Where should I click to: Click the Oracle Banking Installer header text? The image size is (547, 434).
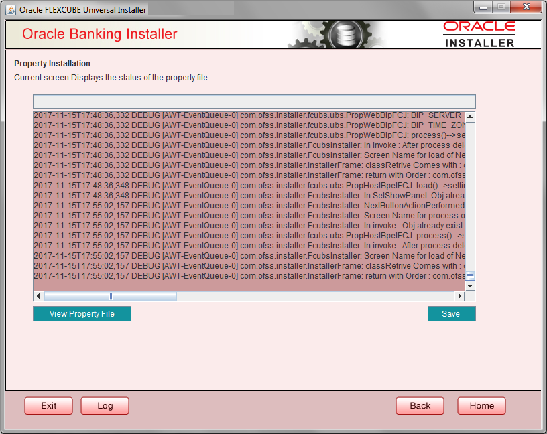pos(99,33)
